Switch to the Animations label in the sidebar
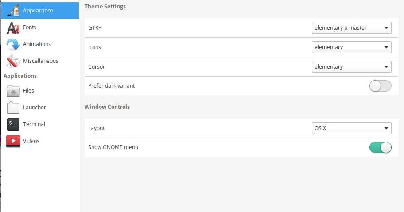Viewport: 404px width, 212px height. [37, 44]
